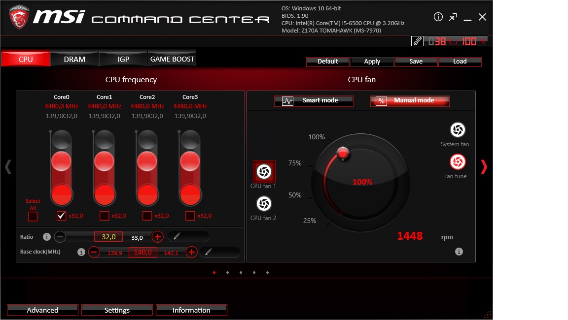Click the Load button

[460, 62]
